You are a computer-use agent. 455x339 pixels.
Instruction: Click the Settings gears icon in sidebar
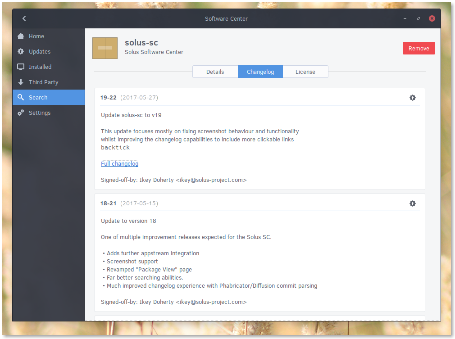pos(21,113)
